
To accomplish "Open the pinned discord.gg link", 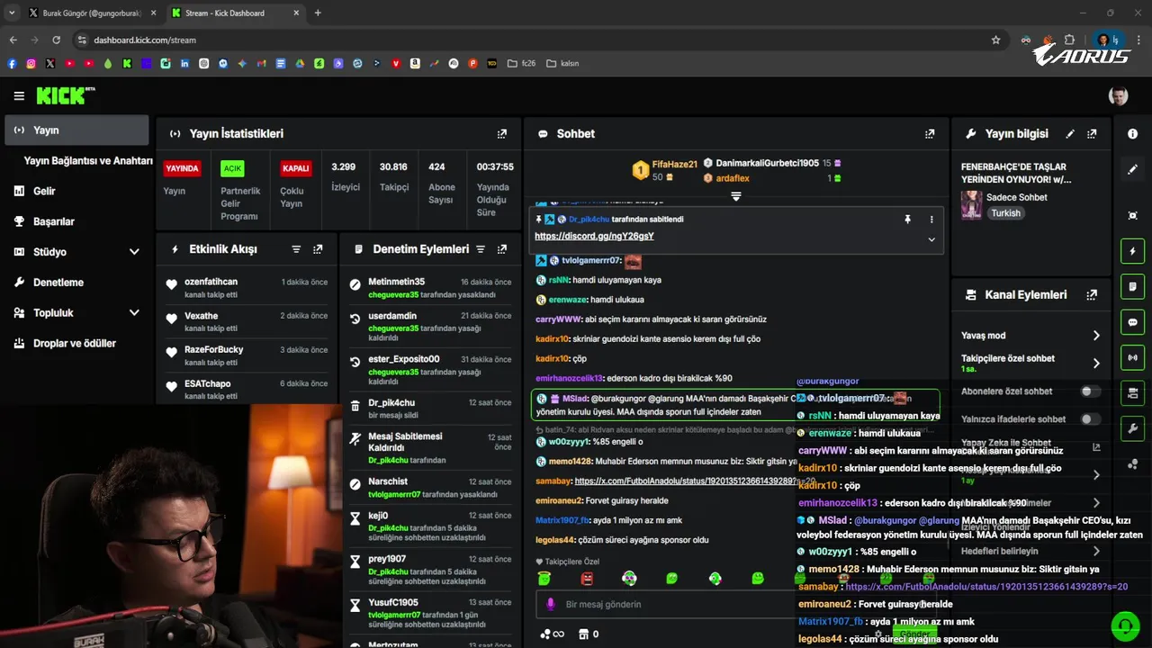I will point(594,237).
